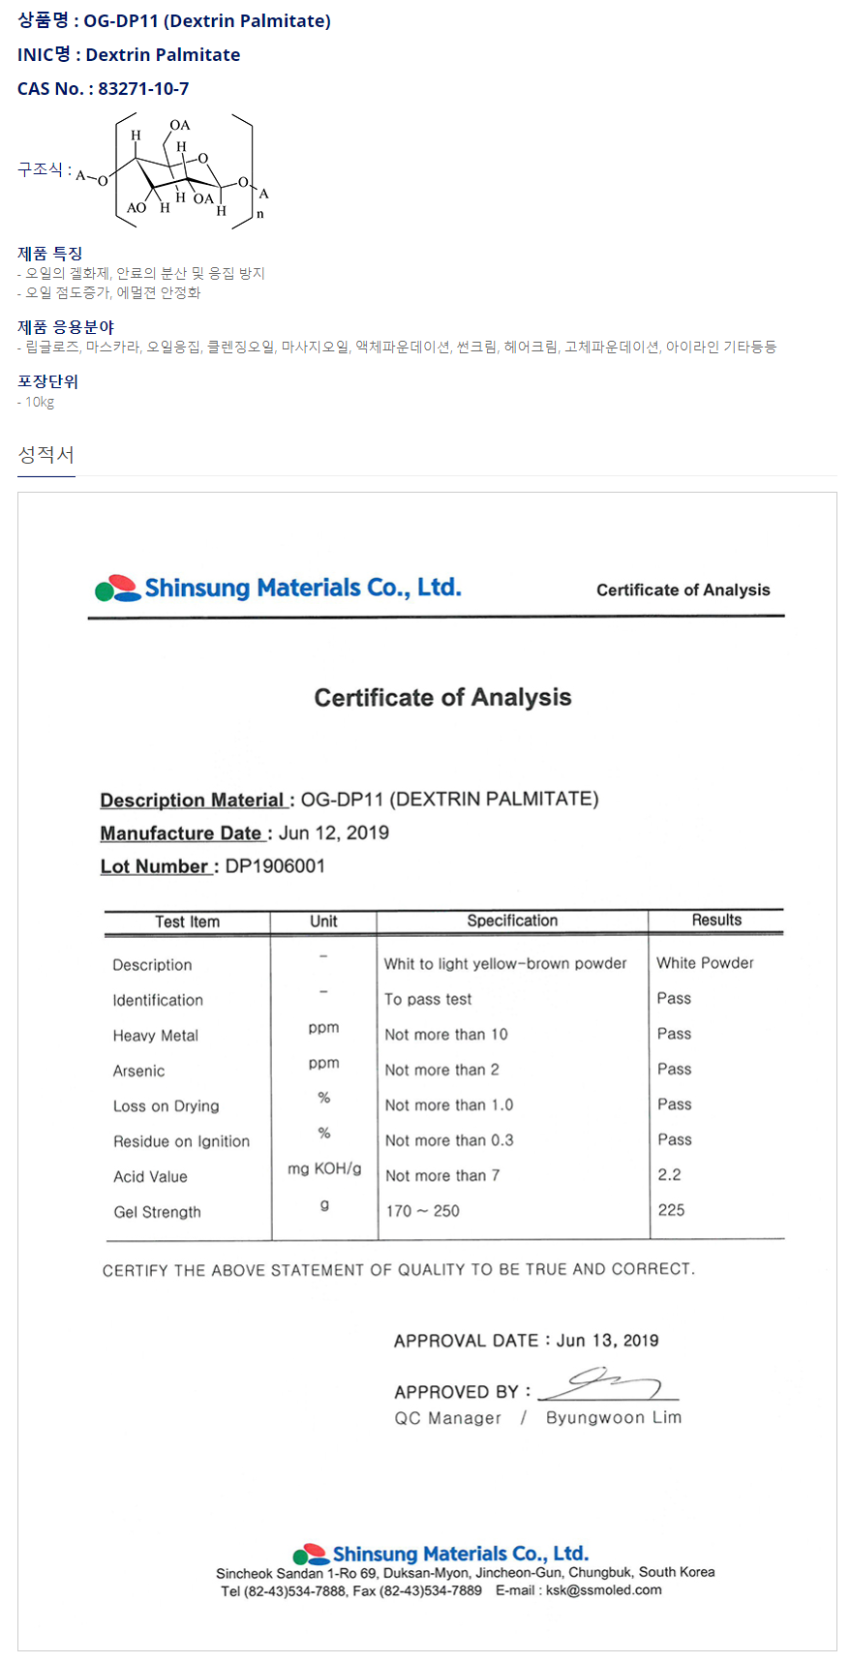This screenshot has width=850, height=1663.
Task: Click the '제품 응용분야' heading
Action: tap(66, 327)
